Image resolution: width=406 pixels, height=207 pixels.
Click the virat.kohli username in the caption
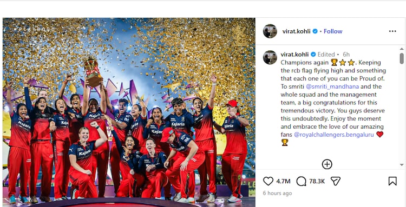[294, 54]
